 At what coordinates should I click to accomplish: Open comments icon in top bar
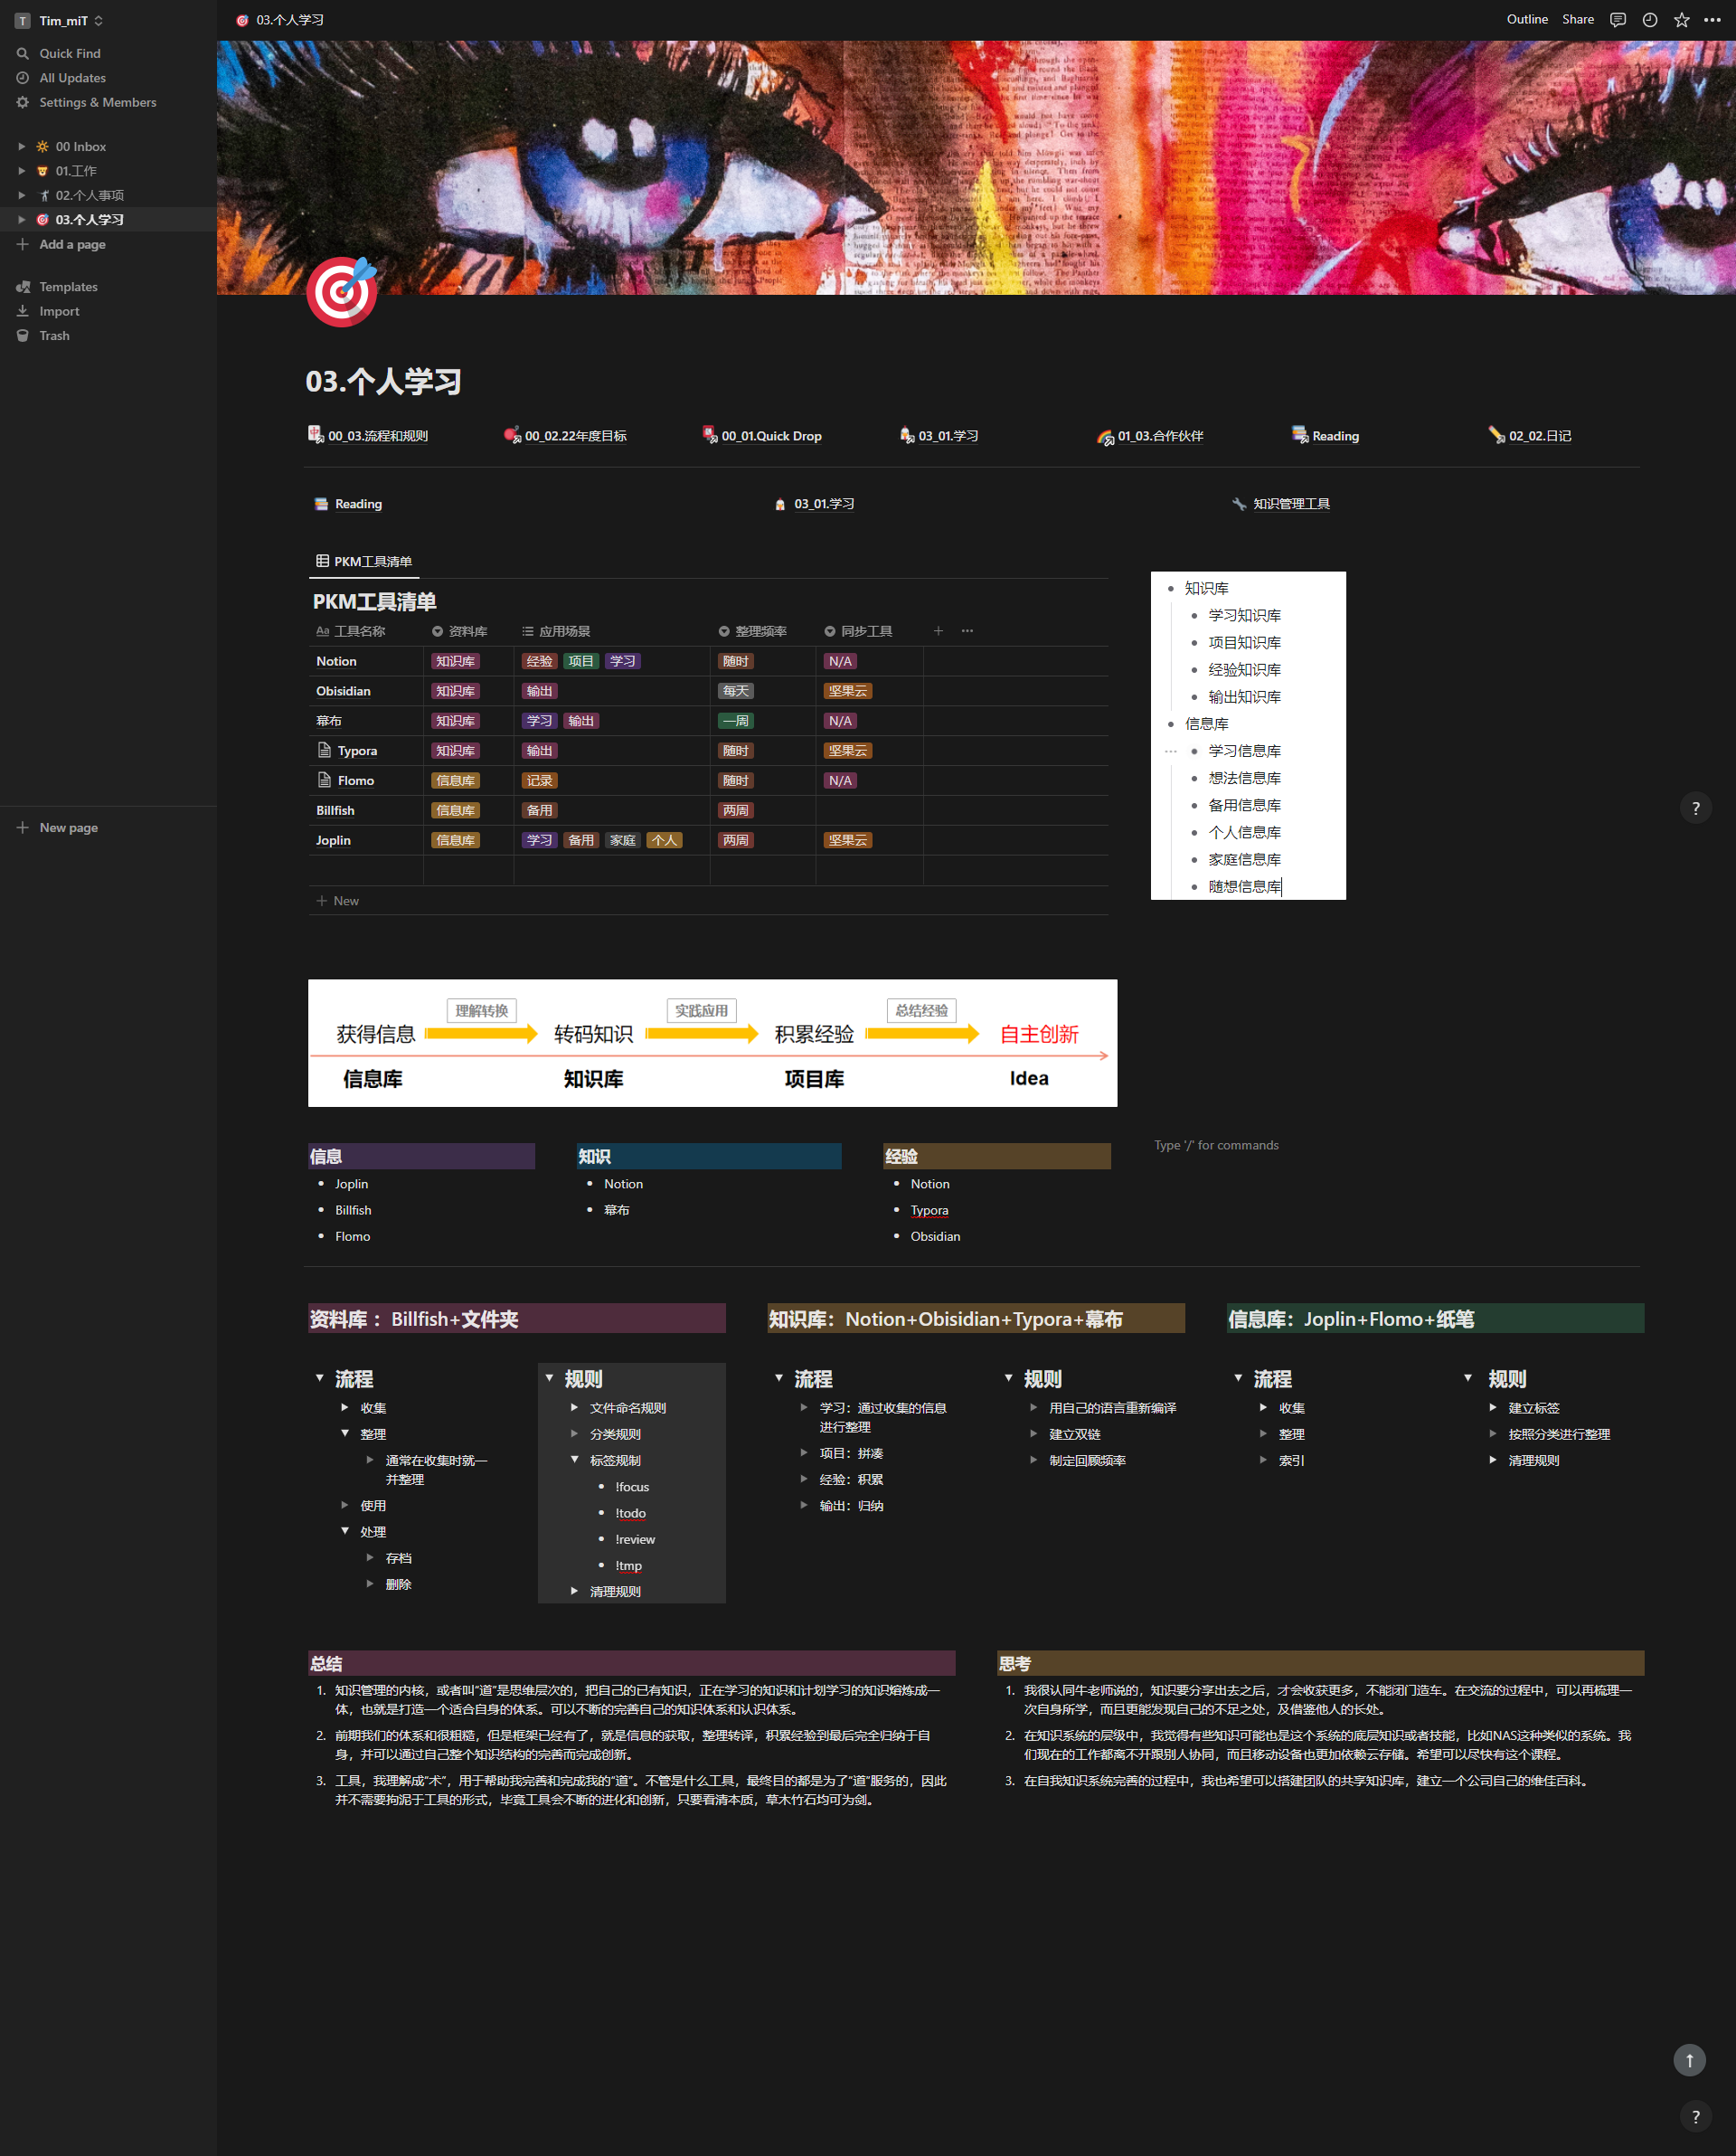[x=1617, y=20]
